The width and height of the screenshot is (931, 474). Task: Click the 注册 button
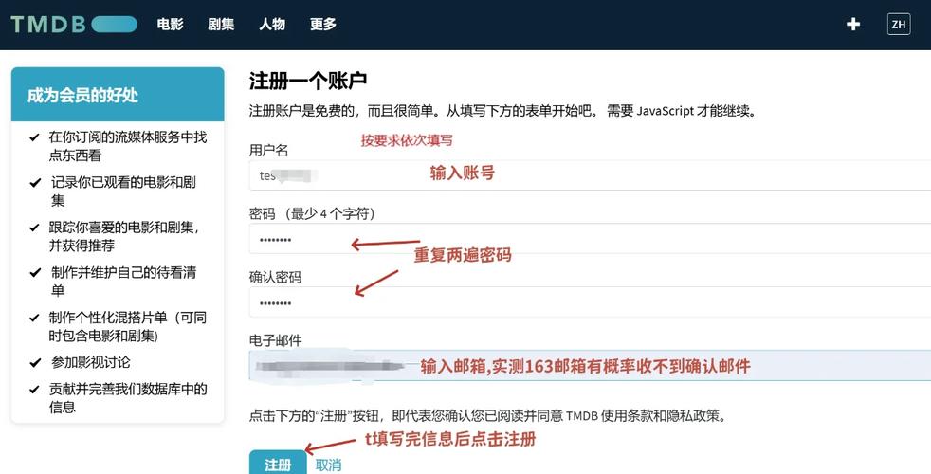pos(277,464)
